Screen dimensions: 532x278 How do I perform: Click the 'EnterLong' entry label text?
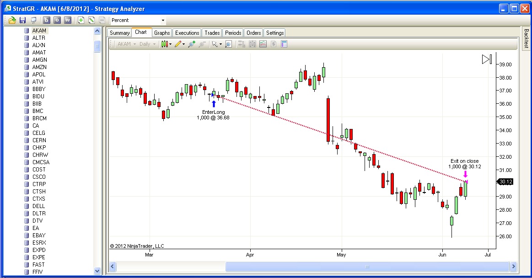click(x=214, y=112)
